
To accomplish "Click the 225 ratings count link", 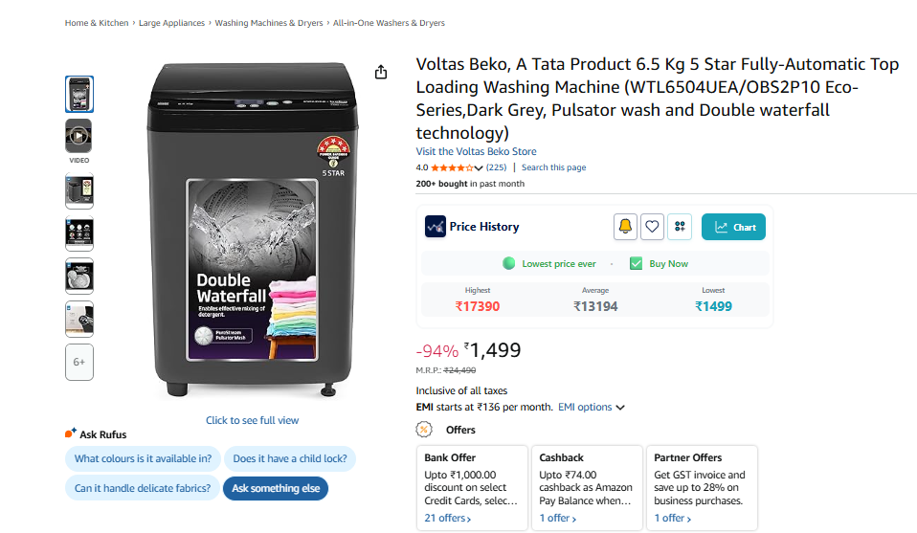I will tap(496, 167).
